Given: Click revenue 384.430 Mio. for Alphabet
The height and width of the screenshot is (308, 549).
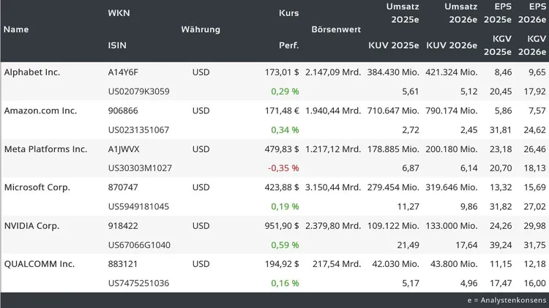Looking at the screenshot, I should coord(393,72).
